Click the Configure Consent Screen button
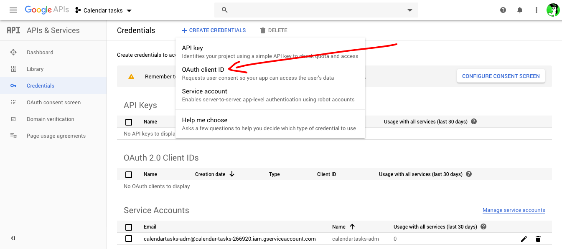The height and width of the screenshot is (249, 562). coord(501,76)
